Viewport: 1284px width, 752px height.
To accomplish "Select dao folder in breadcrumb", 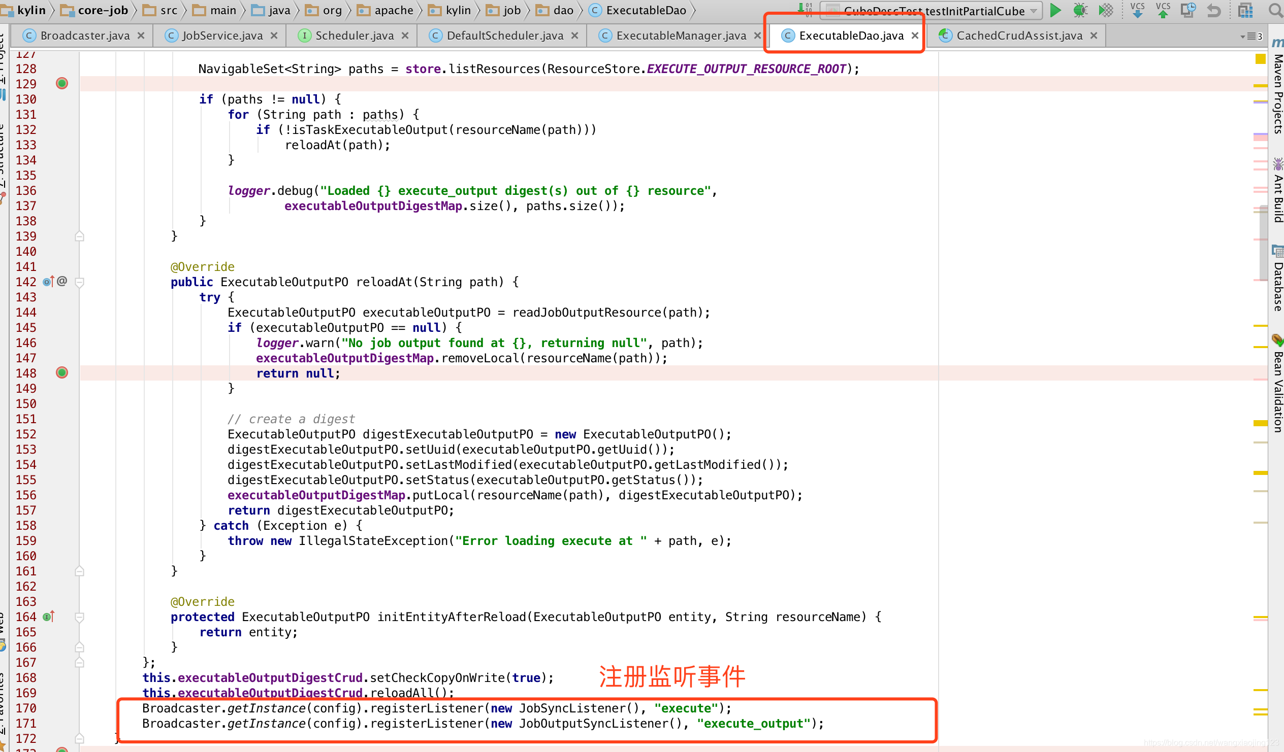I will 555,10.
